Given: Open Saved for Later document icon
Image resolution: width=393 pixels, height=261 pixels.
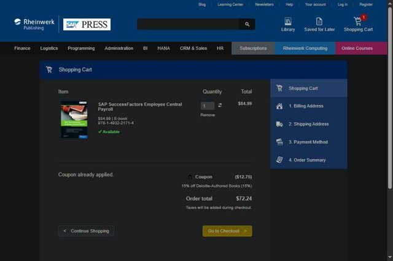Looking at the screenshot, I should tap(319, 21).
